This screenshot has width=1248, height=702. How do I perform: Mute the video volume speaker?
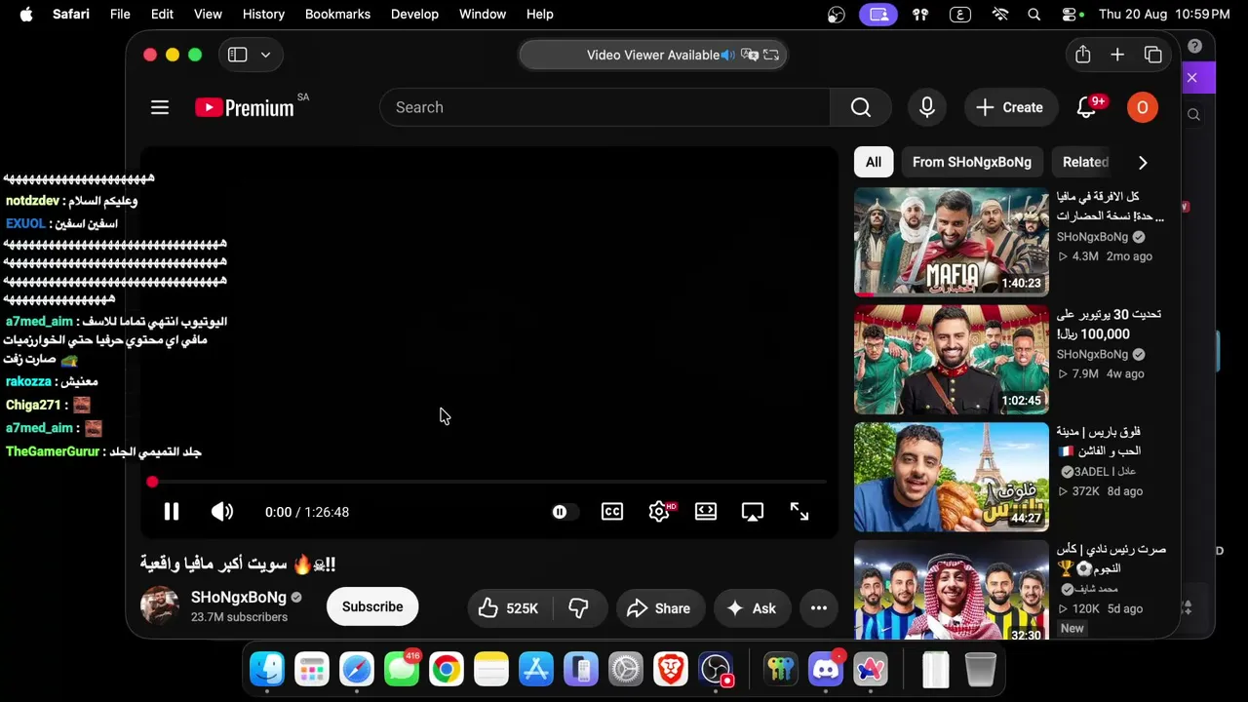[222, 512]
